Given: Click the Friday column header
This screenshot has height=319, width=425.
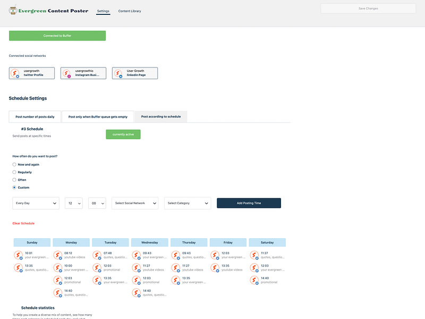Looking at the screenshot, I should point(228,242).
